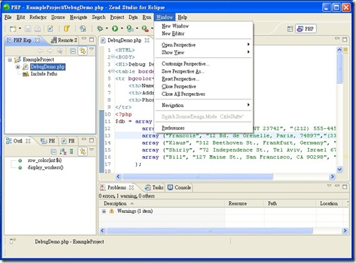This screenshot has width=356, height=263.
Task: Toggle Link with Editor in Outline
Action: pos(83,152)
